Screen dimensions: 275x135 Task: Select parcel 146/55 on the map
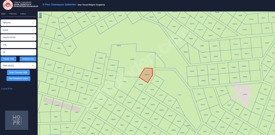tap(244, 66)
